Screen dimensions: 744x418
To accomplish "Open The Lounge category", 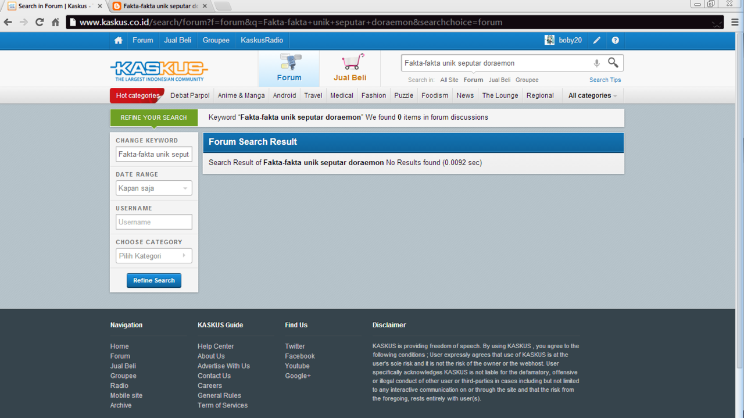I will tap(500, 95).
